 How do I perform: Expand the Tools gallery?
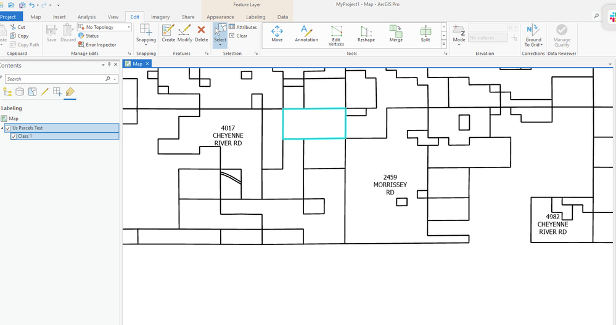(x=444, y=44)
